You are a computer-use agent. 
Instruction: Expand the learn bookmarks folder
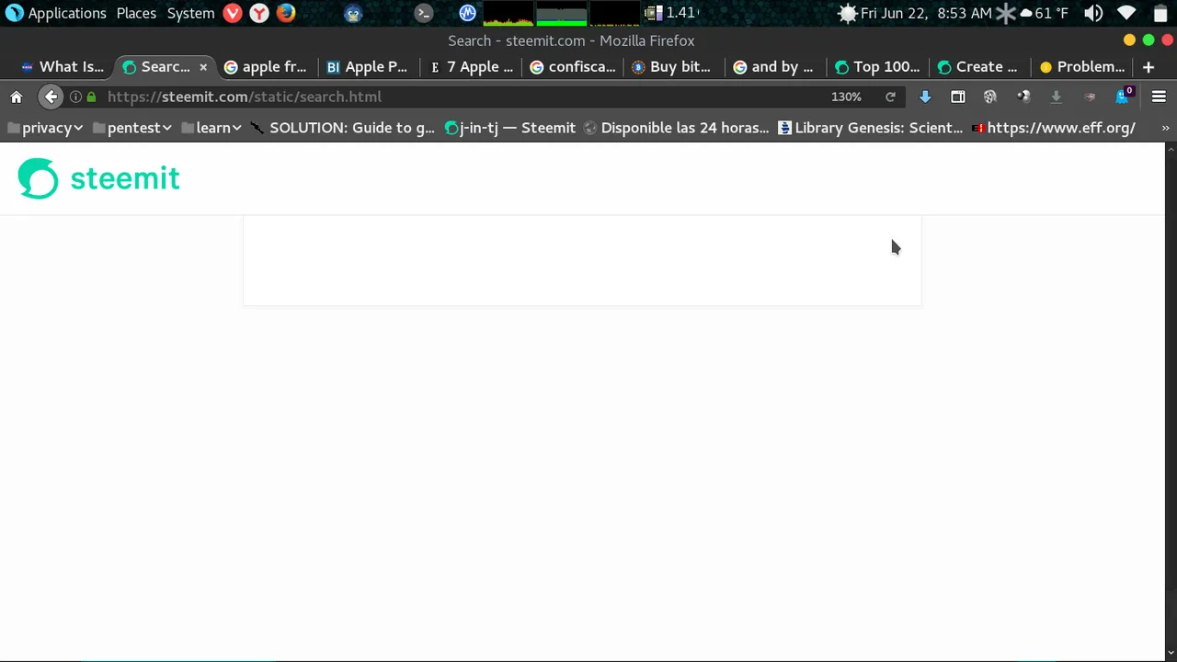click(211, 128)
